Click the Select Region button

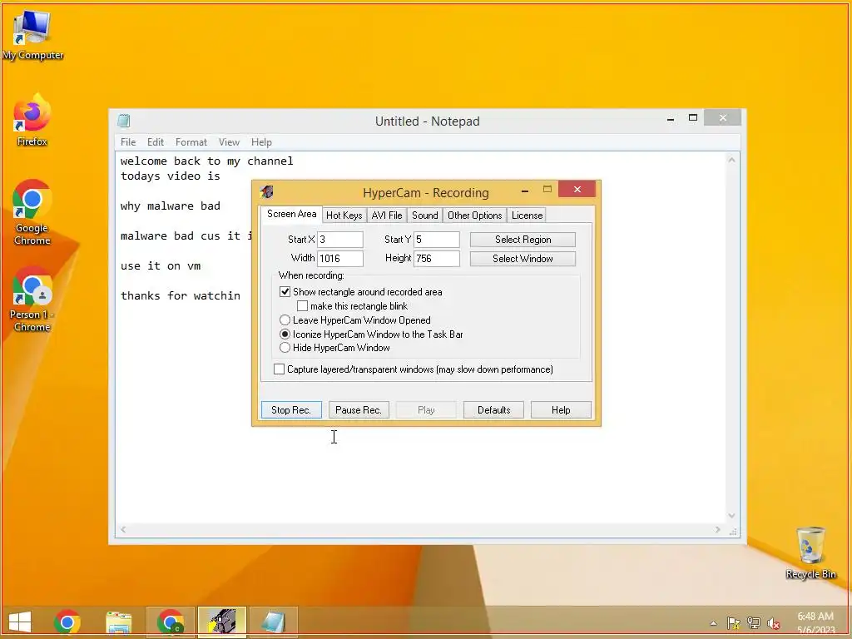pyautogui.click(x=523, y=240)
